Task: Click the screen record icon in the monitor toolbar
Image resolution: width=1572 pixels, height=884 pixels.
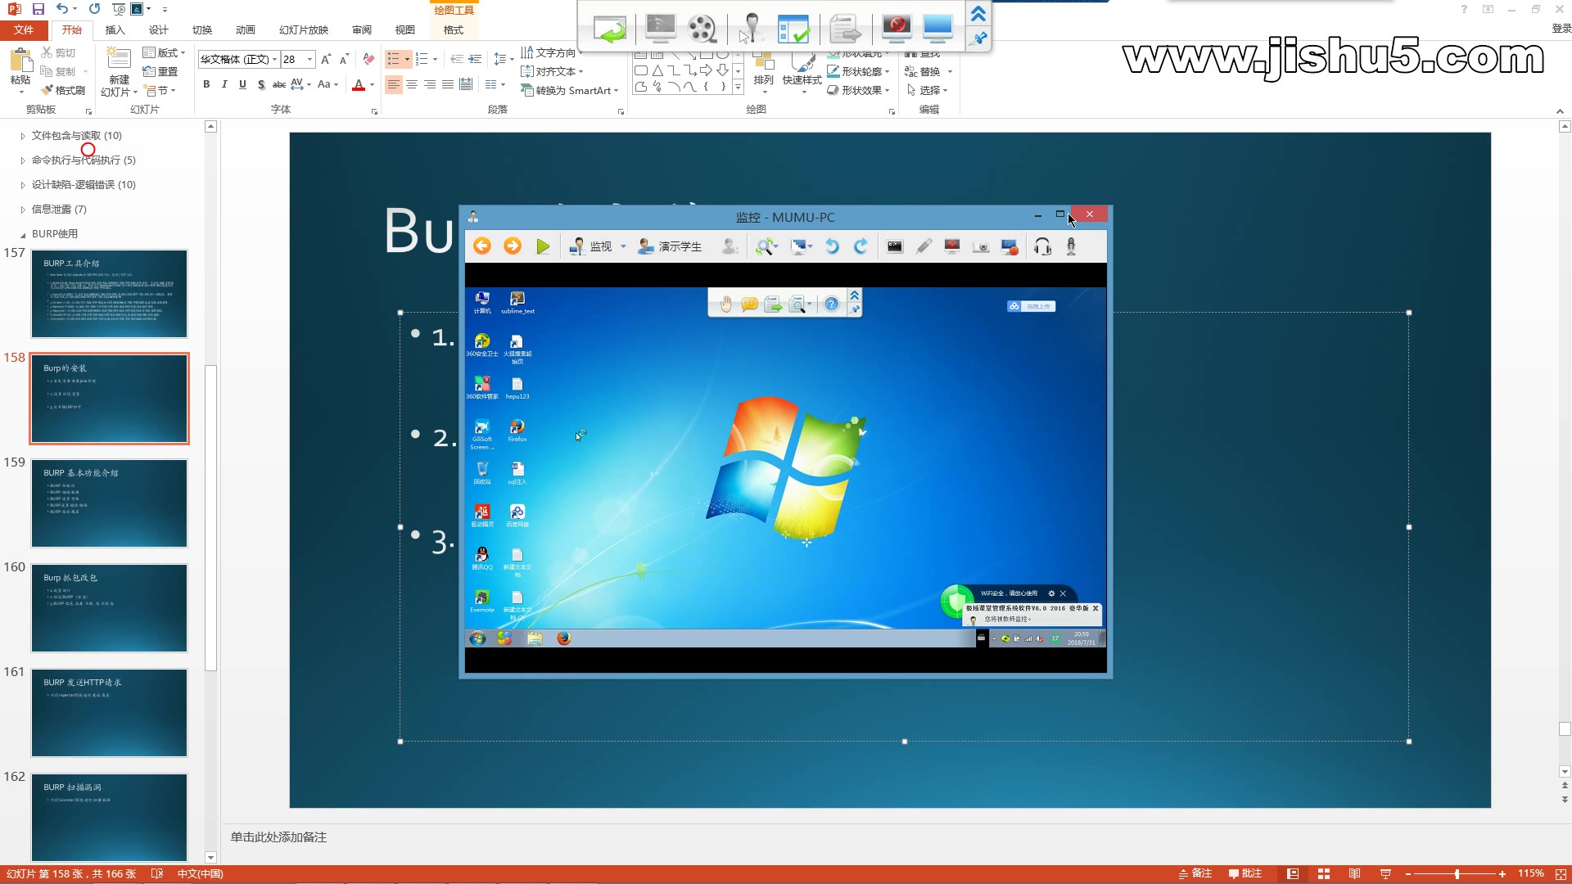Action: pyautogui.click(x=1010, y=246)
